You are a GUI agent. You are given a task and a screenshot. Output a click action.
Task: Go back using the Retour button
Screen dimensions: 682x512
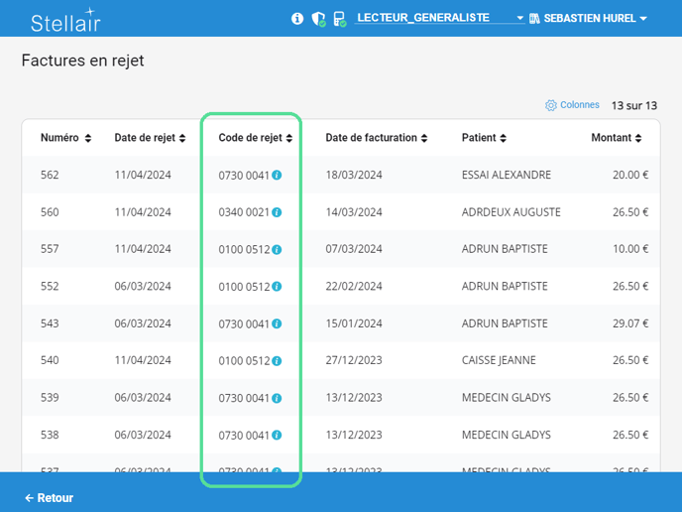(50, 497)
